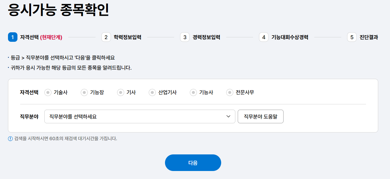Click the blue step 1 circle indicator
This screenshot has height=179, width=390.
[x=12, y=37]
